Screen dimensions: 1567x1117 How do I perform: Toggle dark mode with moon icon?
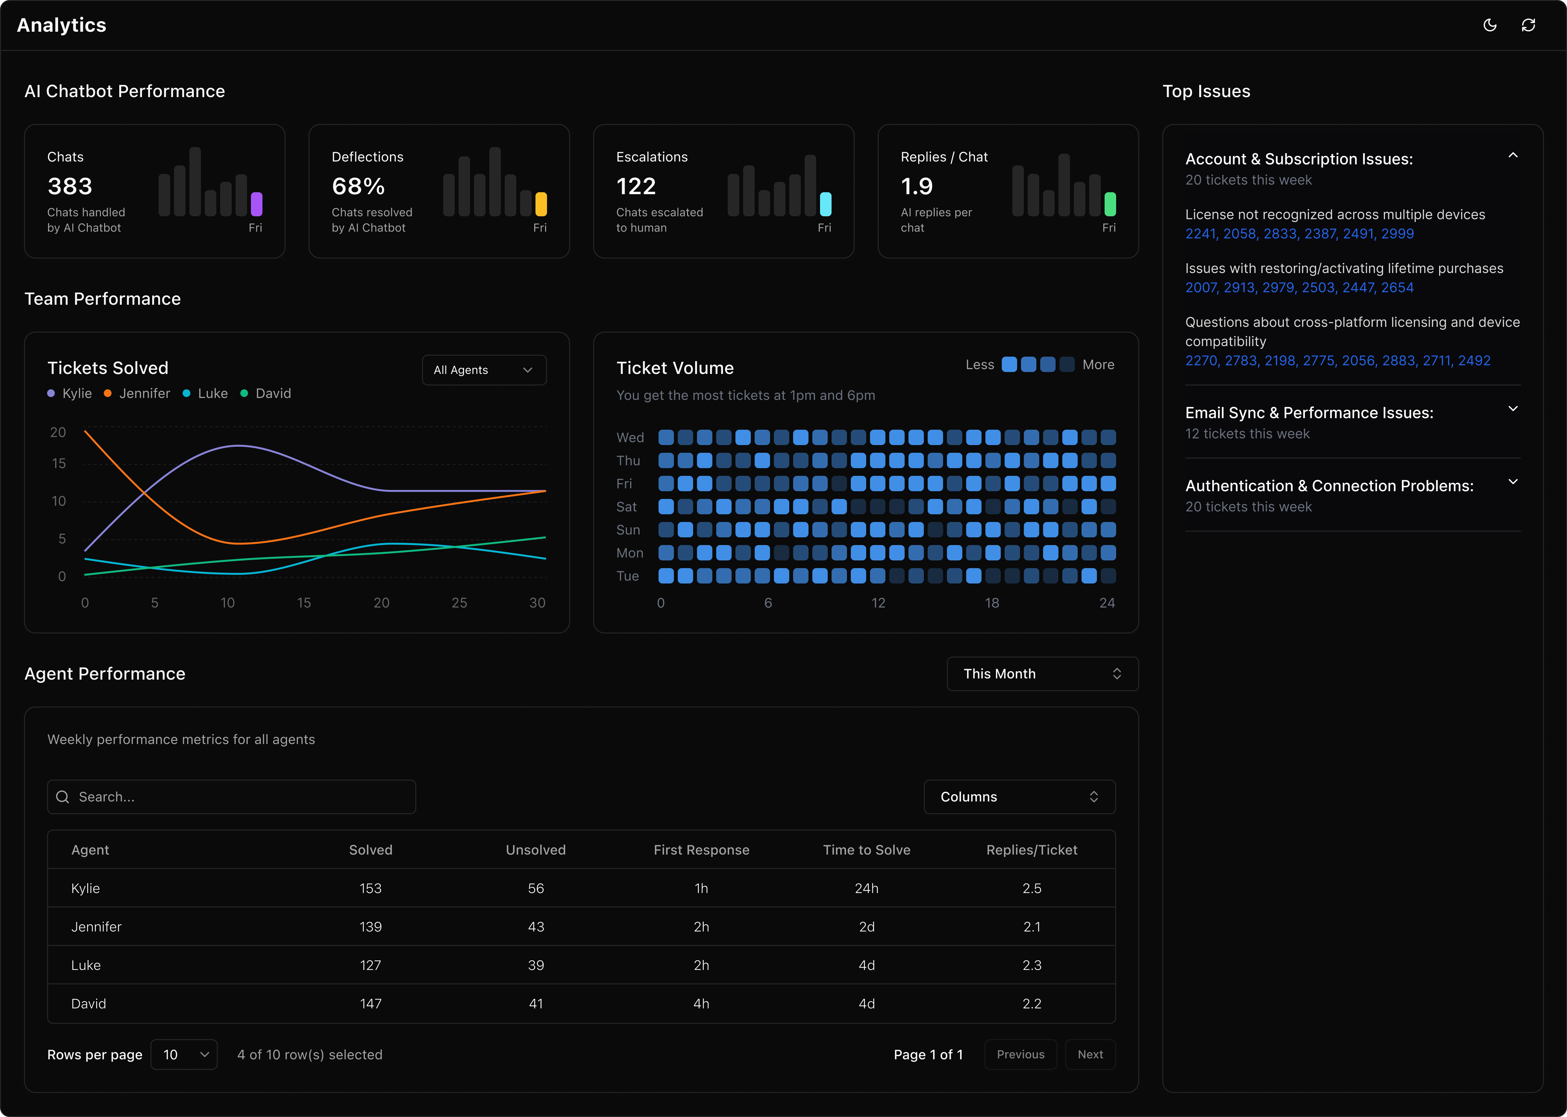tap(1490, 25)
